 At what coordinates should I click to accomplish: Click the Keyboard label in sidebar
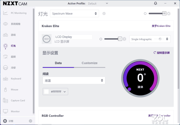coord(16,79)
